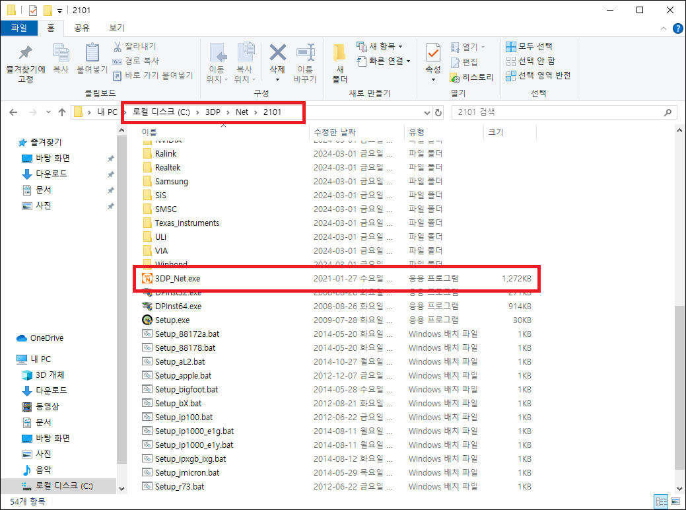Click Copy path (경로 복사)
The image size is (686, 510).
pyautogui.click(x=135, y=61)
